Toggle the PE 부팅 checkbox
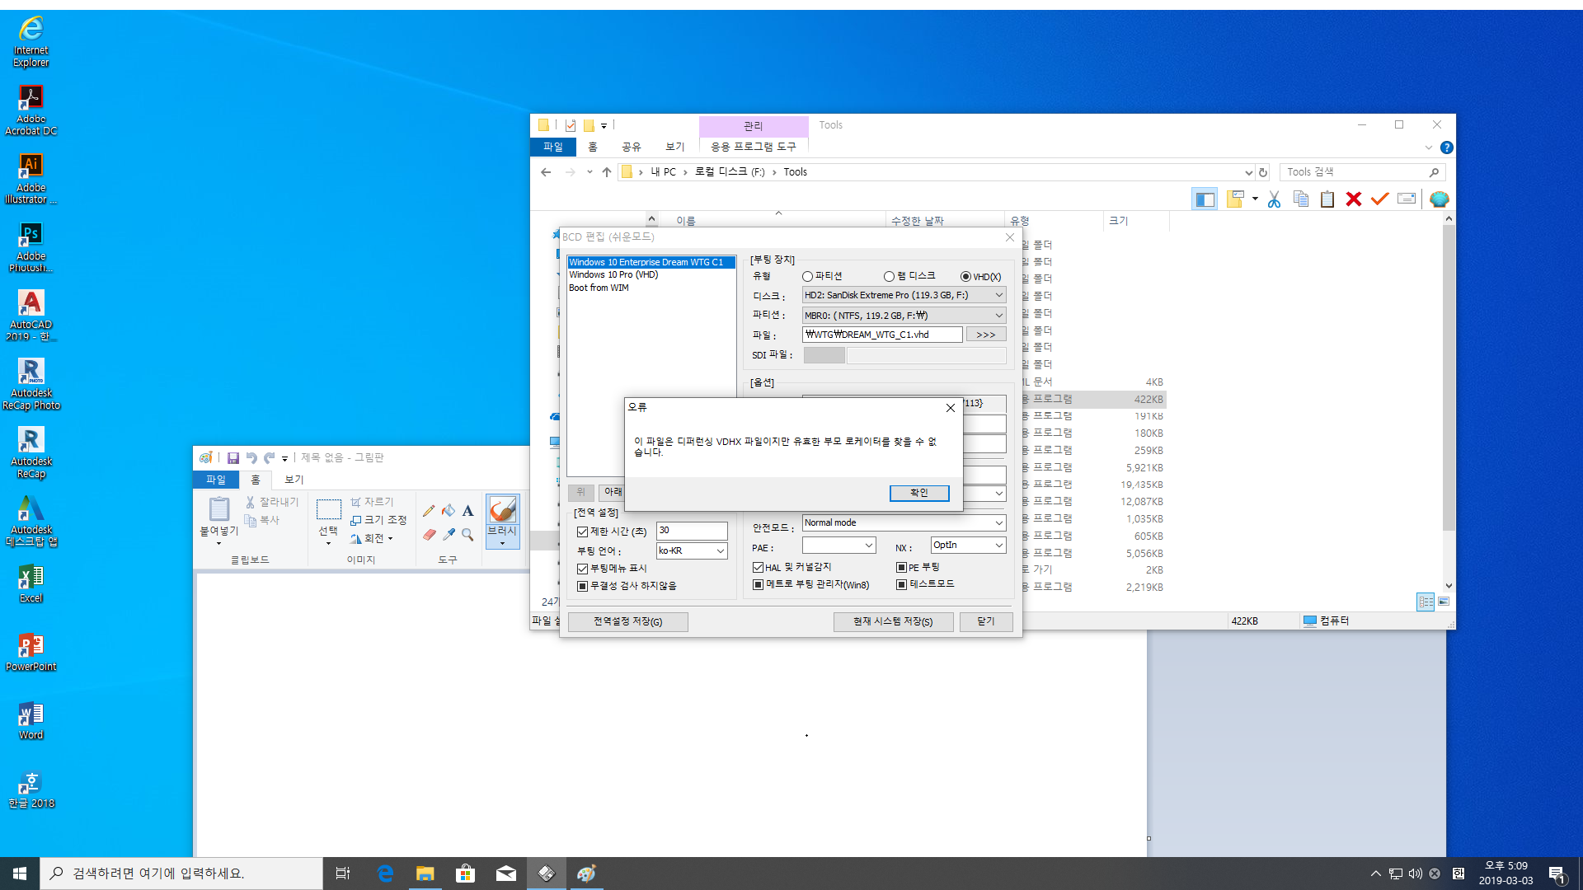The height and width of the screenshot is (890, 1583). pos(901,568)
